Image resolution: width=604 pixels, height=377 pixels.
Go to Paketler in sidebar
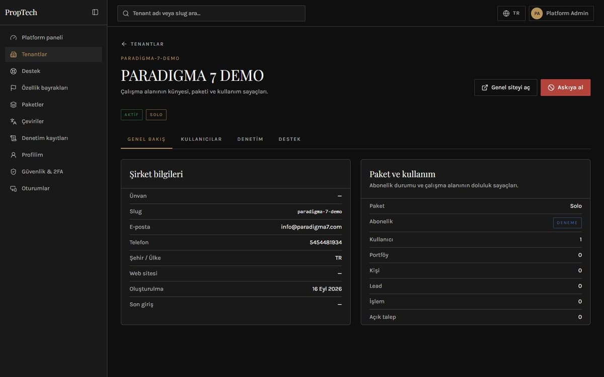[x=53, y=105]
